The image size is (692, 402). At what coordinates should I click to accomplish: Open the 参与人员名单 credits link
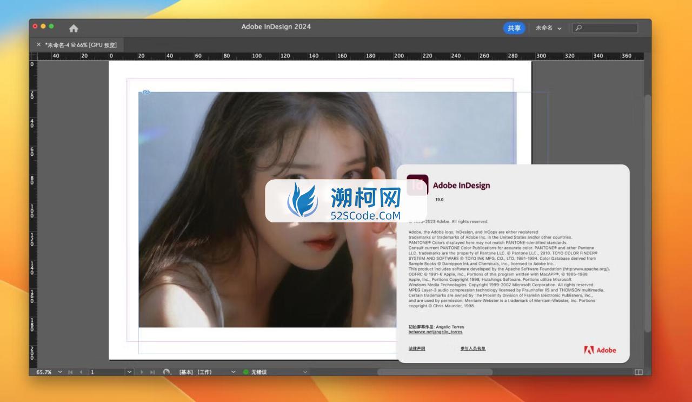click(x=473, y=348)
